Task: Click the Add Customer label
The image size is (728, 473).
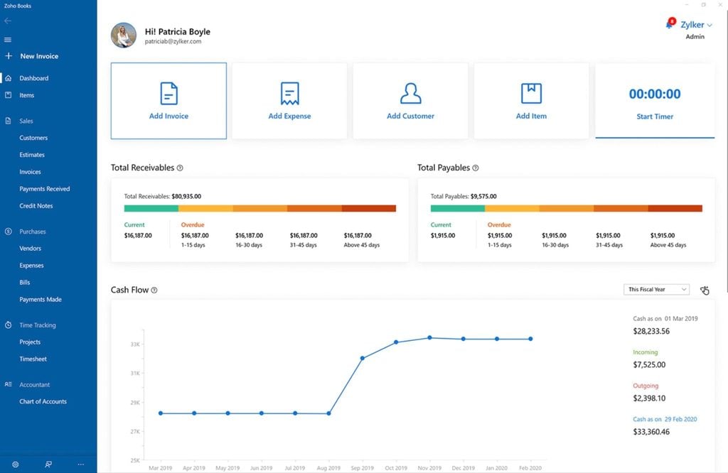Action: 410,116
